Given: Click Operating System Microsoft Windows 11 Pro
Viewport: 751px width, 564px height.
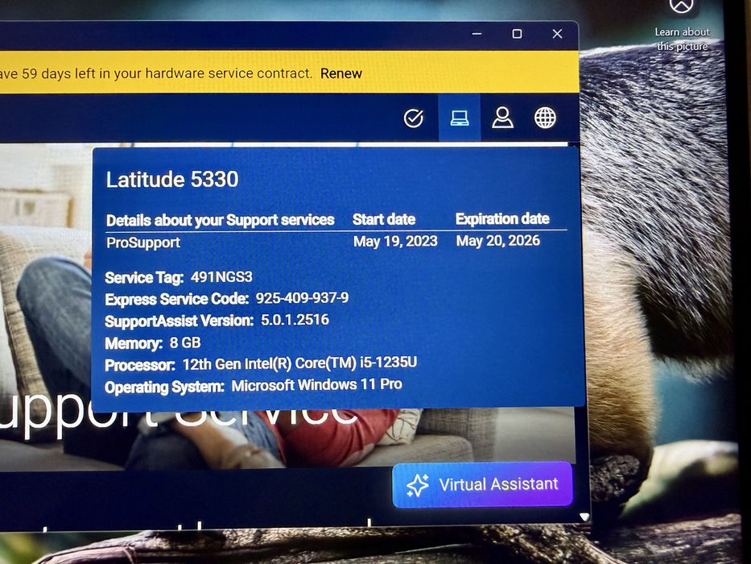Looking at the screenshot, I should pos(316,384).
